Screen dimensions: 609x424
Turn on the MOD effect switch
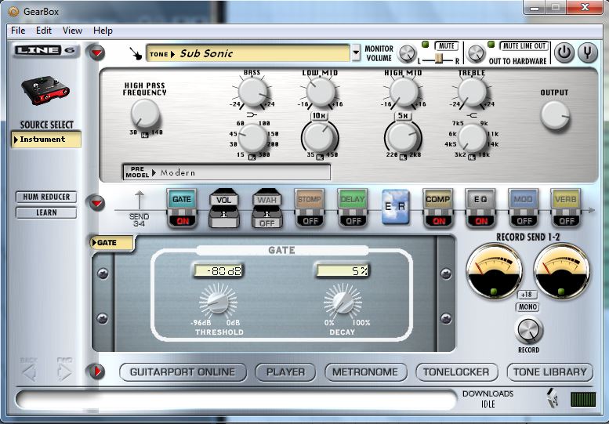point(524,221)
